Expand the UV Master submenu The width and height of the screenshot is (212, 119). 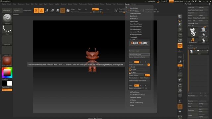click(133, 100)
